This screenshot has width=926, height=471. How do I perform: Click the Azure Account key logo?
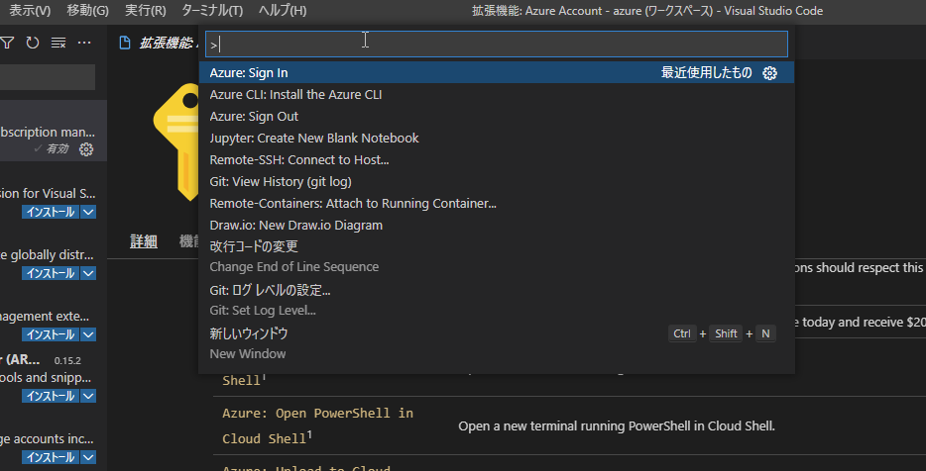175,141
